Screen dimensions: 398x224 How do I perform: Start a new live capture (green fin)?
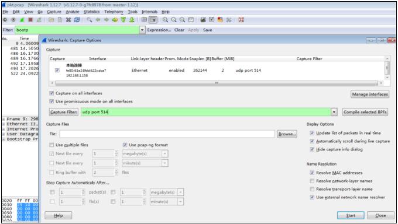tap(22, 20)
